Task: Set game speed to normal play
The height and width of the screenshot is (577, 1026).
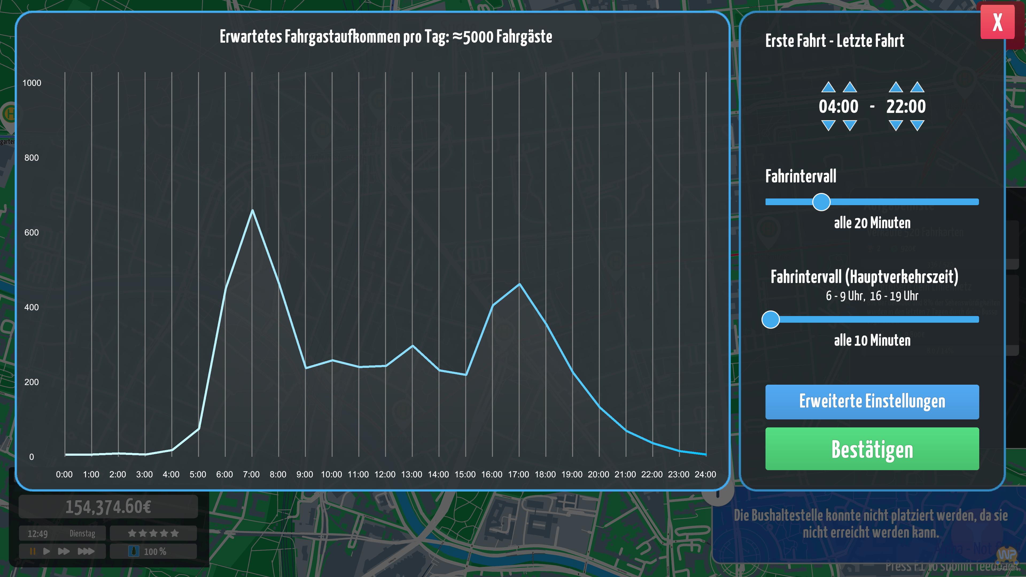Action: [x=46, y=551]
